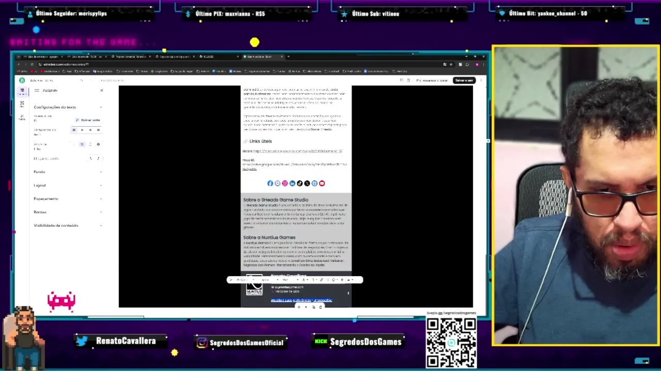Reload the page in Chrome
This screenshot has width=661, height=371.
pyautogui.click(x=32, y=64)
